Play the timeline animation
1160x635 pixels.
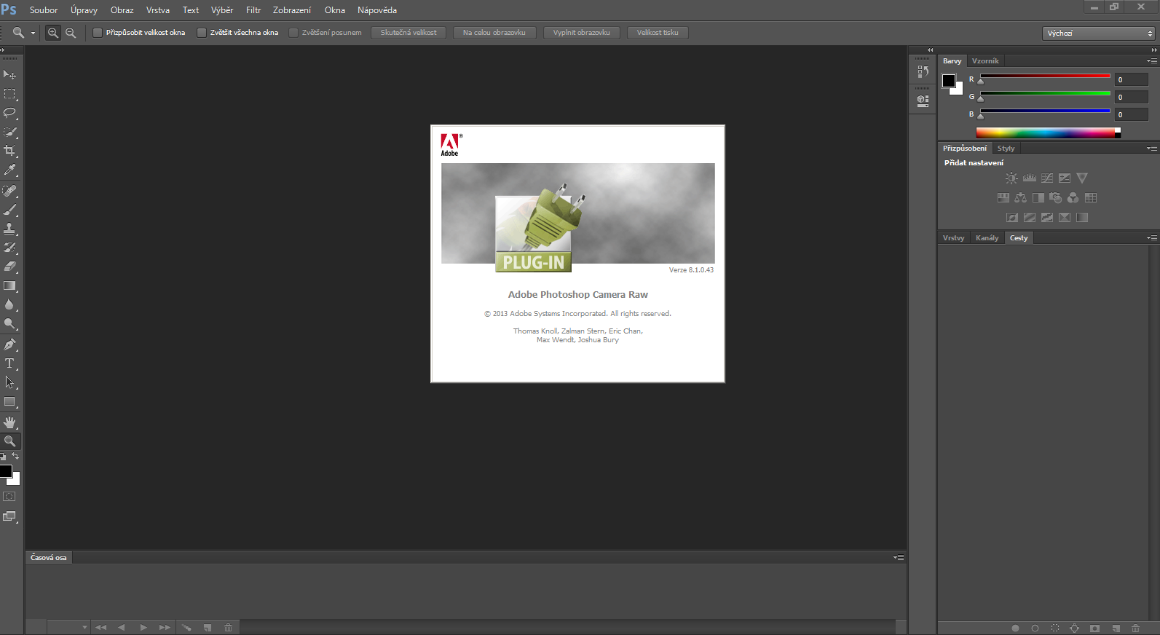pyautogui.click(x=143, y=628)
